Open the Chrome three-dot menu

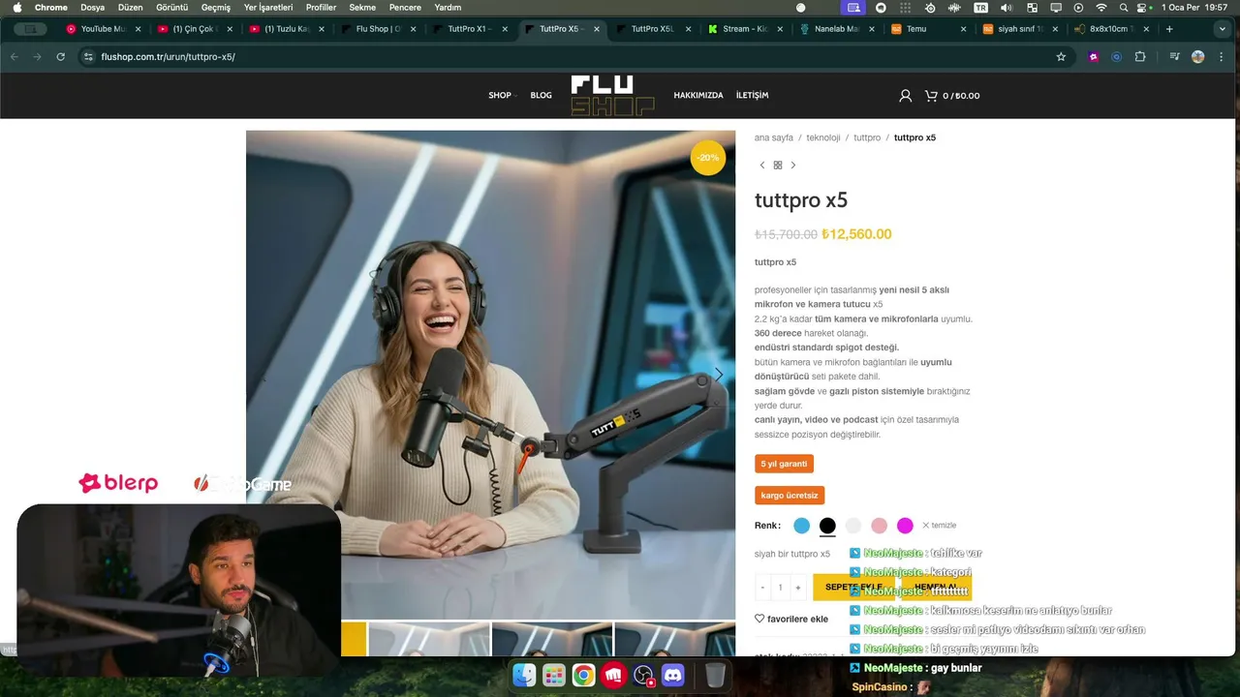point(1222,57)
